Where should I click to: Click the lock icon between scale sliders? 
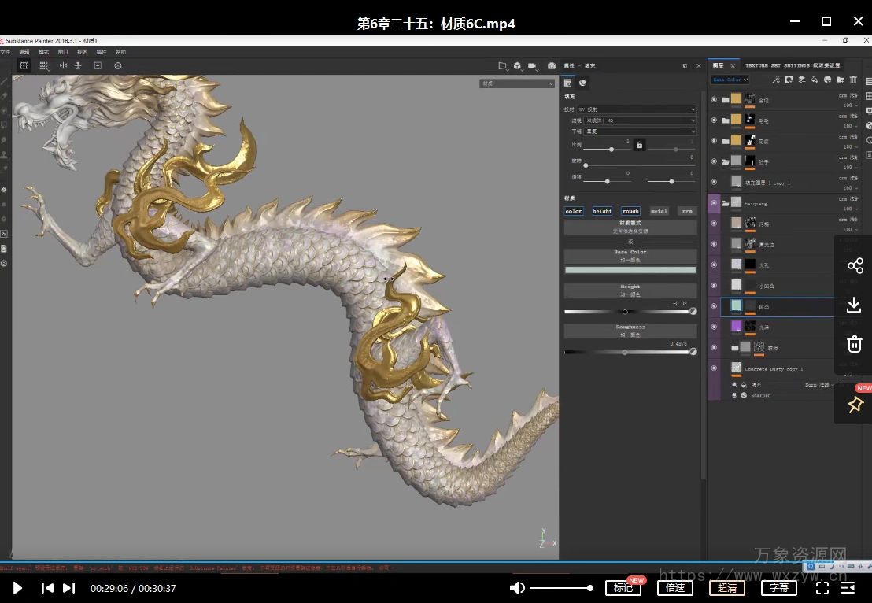[639, 145]
